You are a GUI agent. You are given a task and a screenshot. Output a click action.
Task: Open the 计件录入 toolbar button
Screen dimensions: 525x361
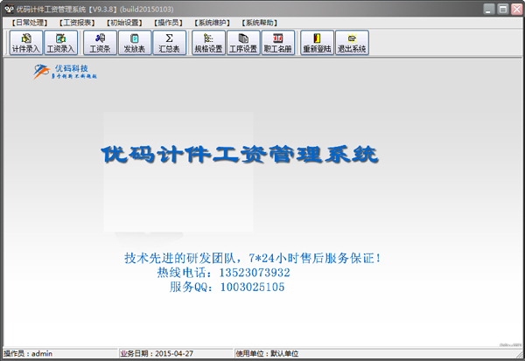[x=26, y=43]
